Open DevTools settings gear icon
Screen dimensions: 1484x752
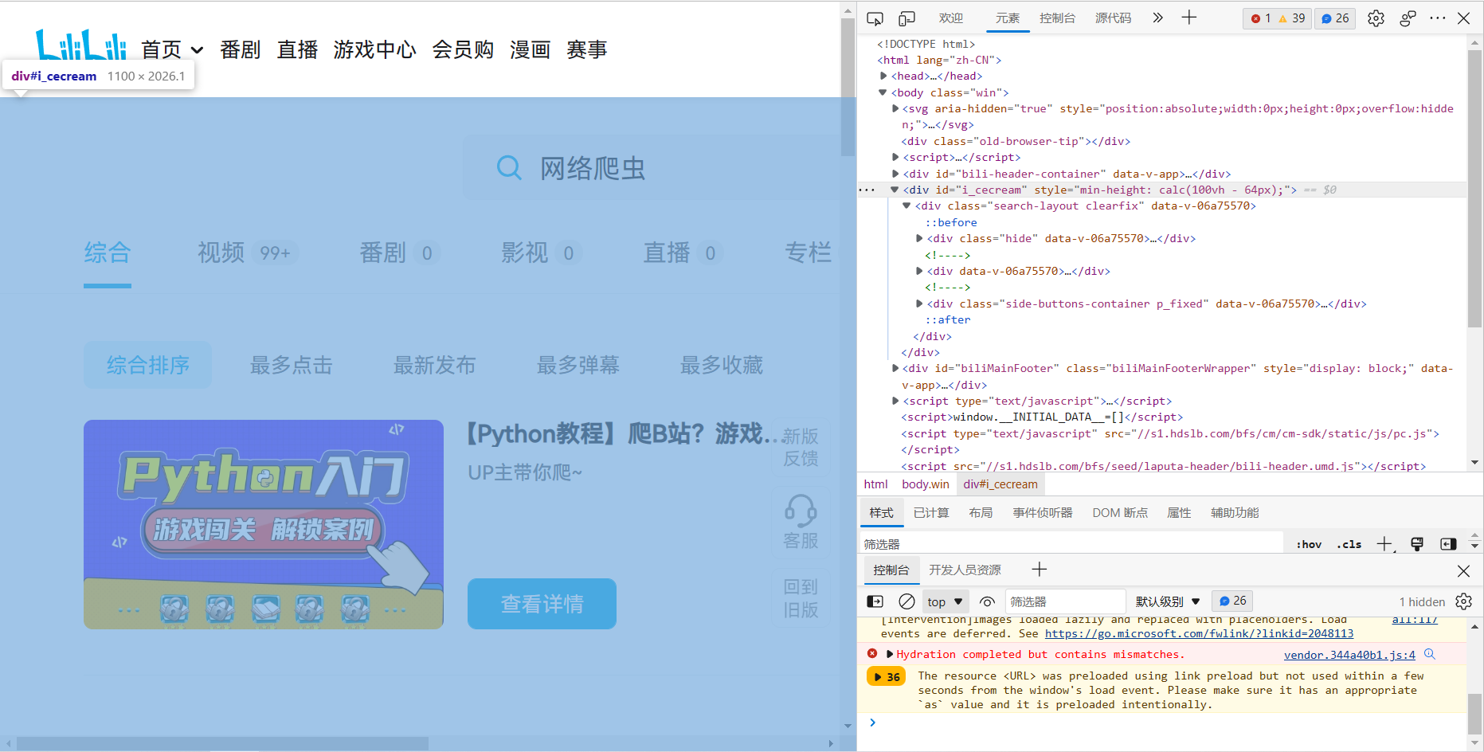1376,18
